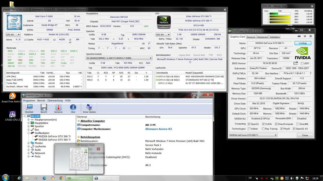Click the Lookup button in GPU-Z
The image size is (323, 181).
(x=303, y=43)
